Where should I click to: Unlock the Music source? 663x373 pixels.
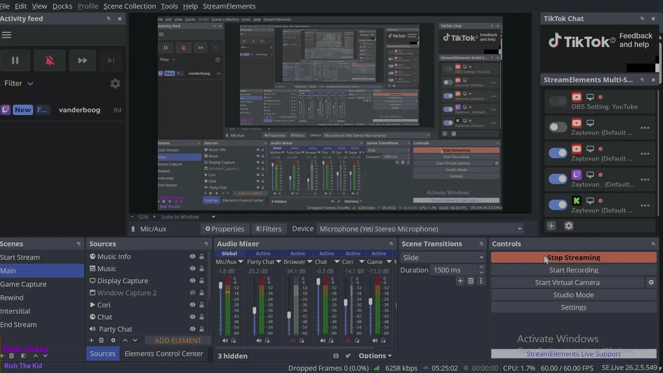pyautogui.click(x=201, y=268)
